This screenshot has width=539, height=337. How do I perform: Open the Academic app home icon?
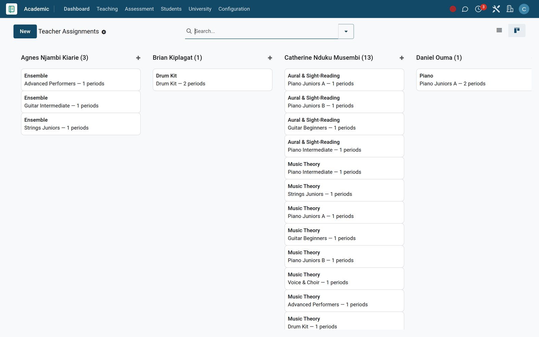(11, 9)
